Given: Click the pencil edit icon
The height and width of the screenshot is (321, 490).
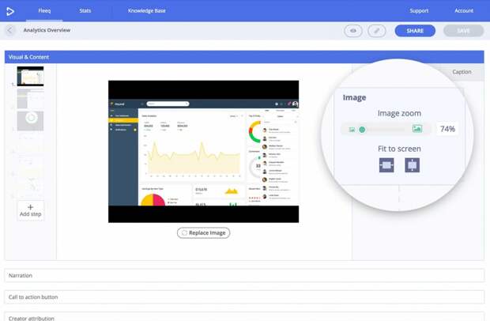Looking at the screenshot, I should tap(377, 31).
